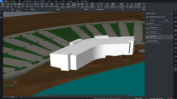Switch to the Changes tab

pos(152,20)
